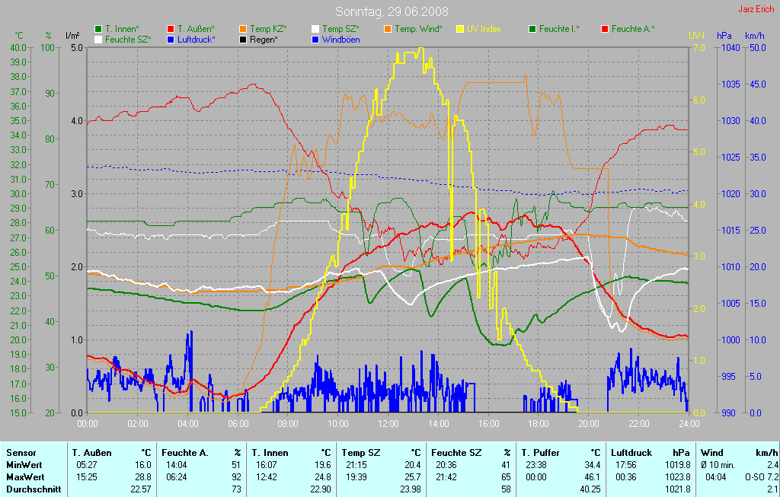Click the green T. Innen legend swatch
The height and width of the screenshot is (497, 780).
[98, 29]
